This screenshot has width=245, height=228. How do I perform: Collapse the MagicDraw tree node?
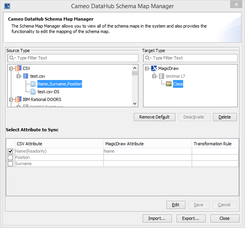click(147, 68)
